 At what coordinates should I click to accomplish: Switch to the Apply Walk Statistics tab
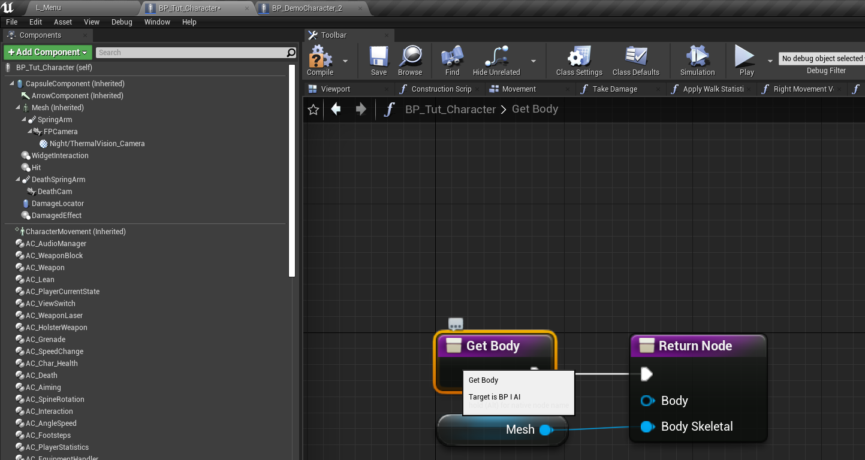click(x=712, y=89)
